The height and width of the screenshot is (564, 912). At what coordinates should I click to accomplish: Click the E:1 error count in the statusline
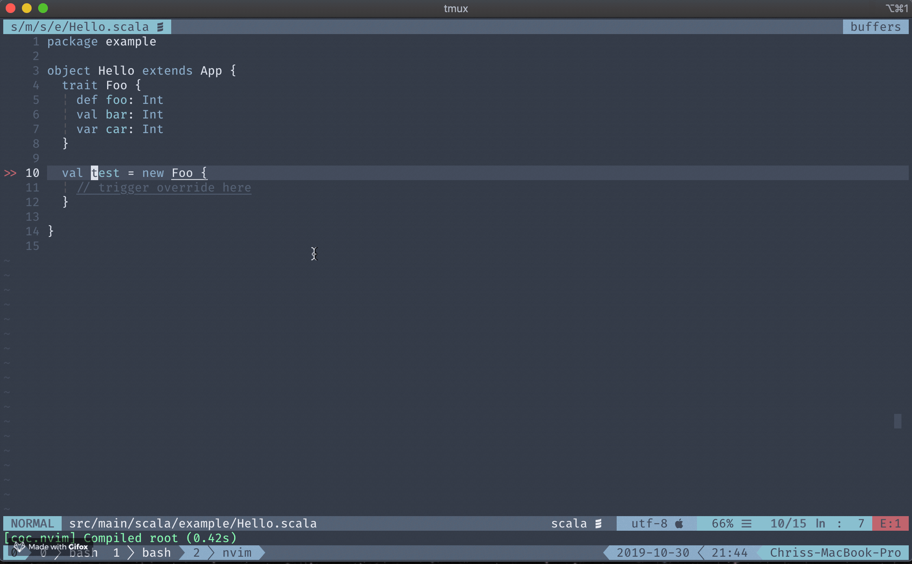point(890,523)
